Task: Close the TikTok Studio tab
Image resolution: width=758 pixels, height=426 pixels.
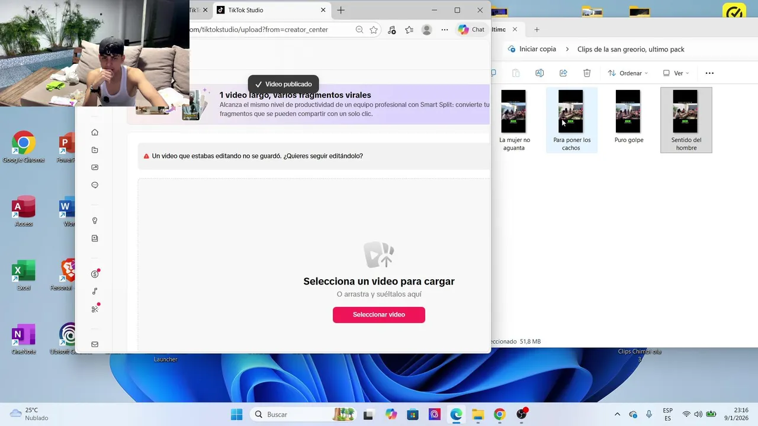Action: 323,10
